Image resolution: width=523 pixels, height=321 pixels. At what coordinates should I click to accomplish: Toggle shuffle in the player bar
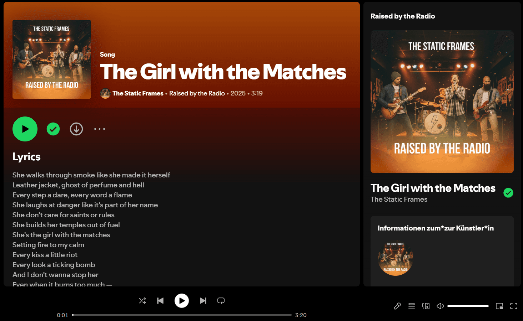[142, 301]
